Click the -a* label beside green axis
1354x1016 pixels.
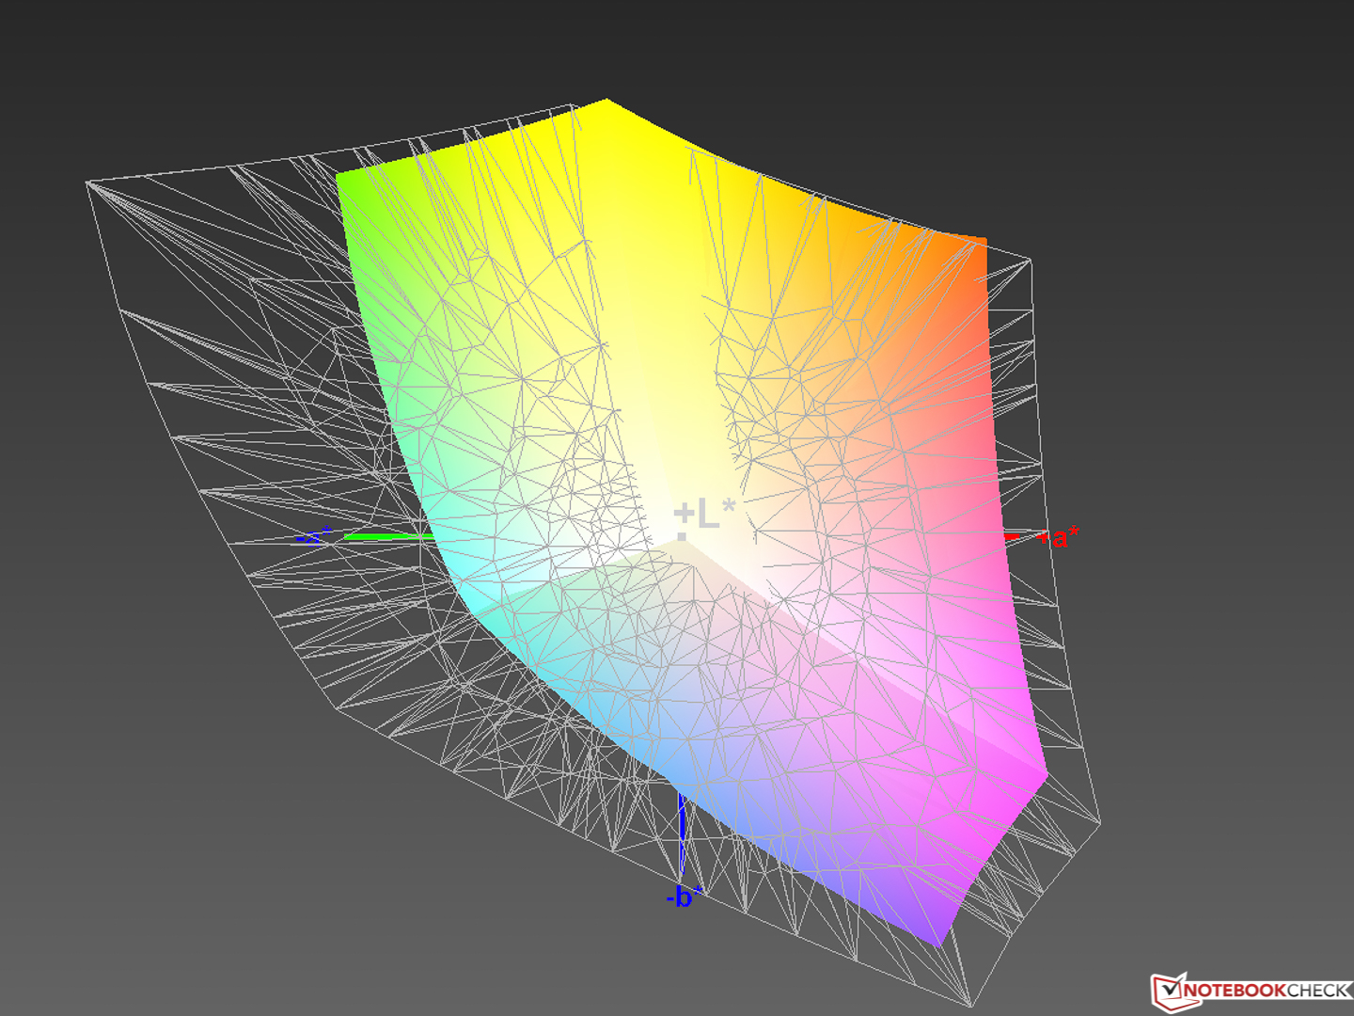pyautogui.click(x=314, y=537)
